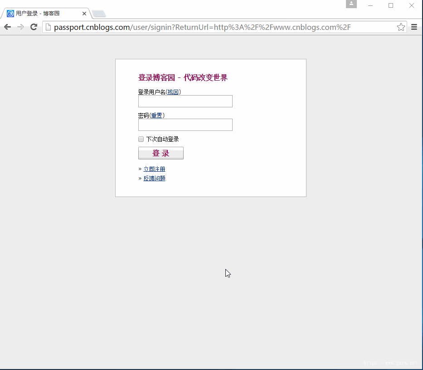Screen dimensions: 423x370
Task: Click the 登 录 login button
Action: pos(161,153)
